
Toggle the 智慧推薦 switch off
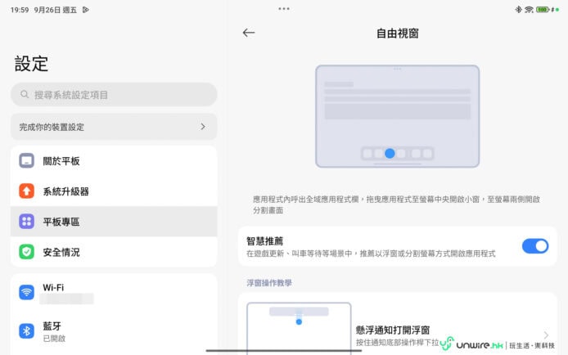(x=534, y=246)
